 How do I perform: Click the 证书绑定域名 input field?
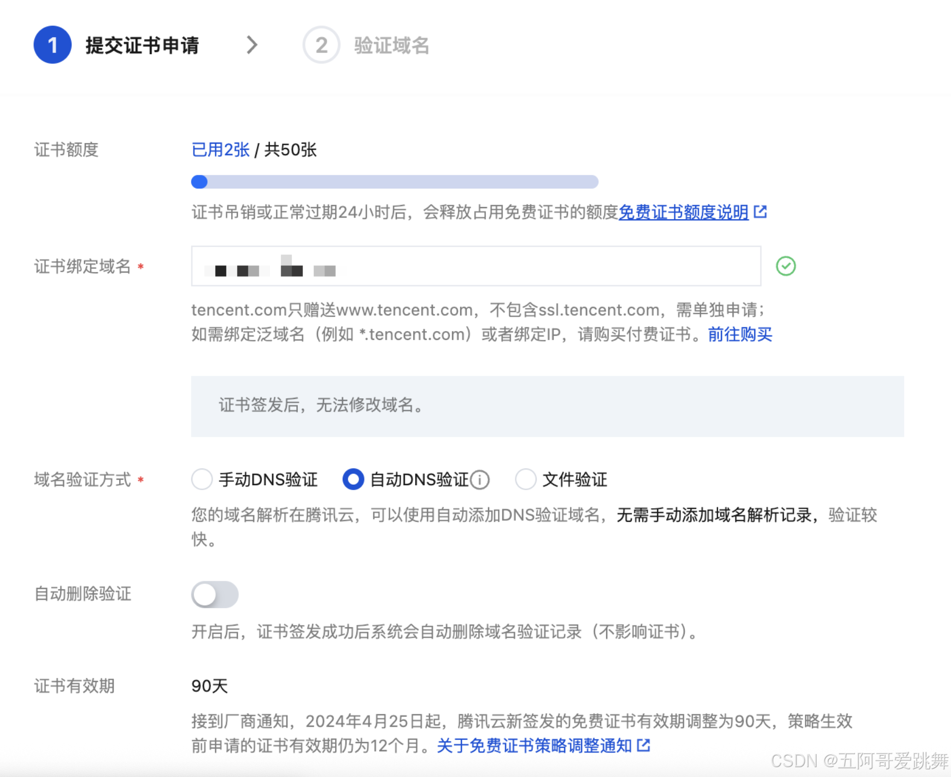476,266
